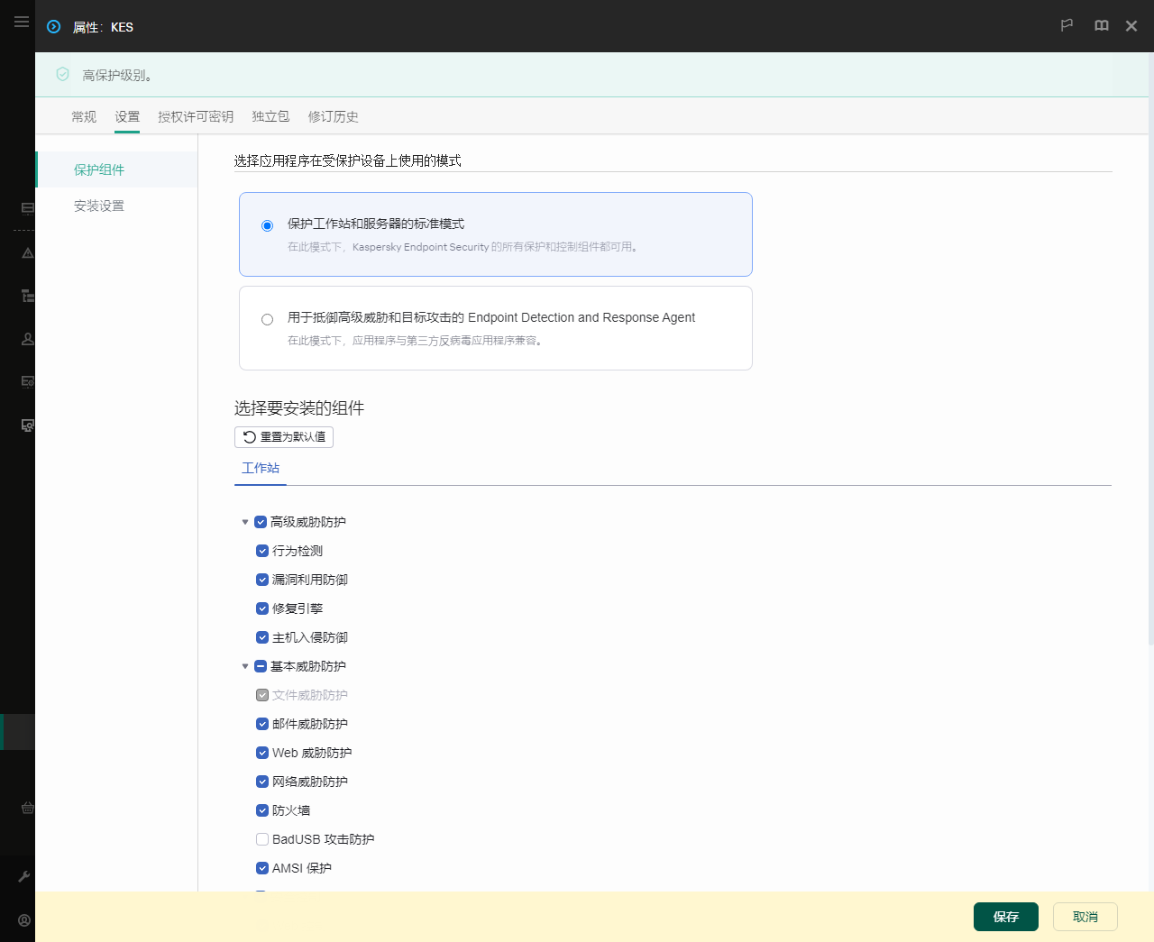Uncheck the 邮件威胁防护 checkbox

262,724
